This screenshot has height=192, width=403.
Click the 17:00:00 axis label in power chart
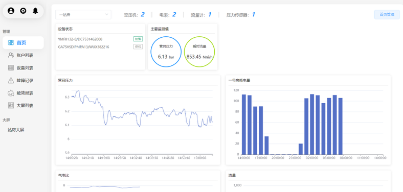tap(261, 158)
